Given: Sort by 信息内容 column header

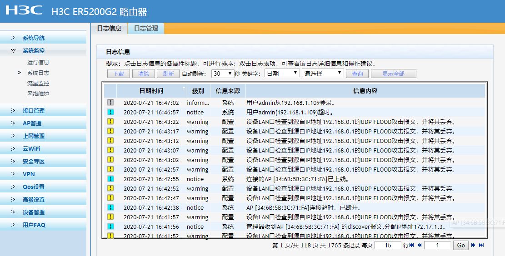Looking at the screenshot, I should (365, 91).
